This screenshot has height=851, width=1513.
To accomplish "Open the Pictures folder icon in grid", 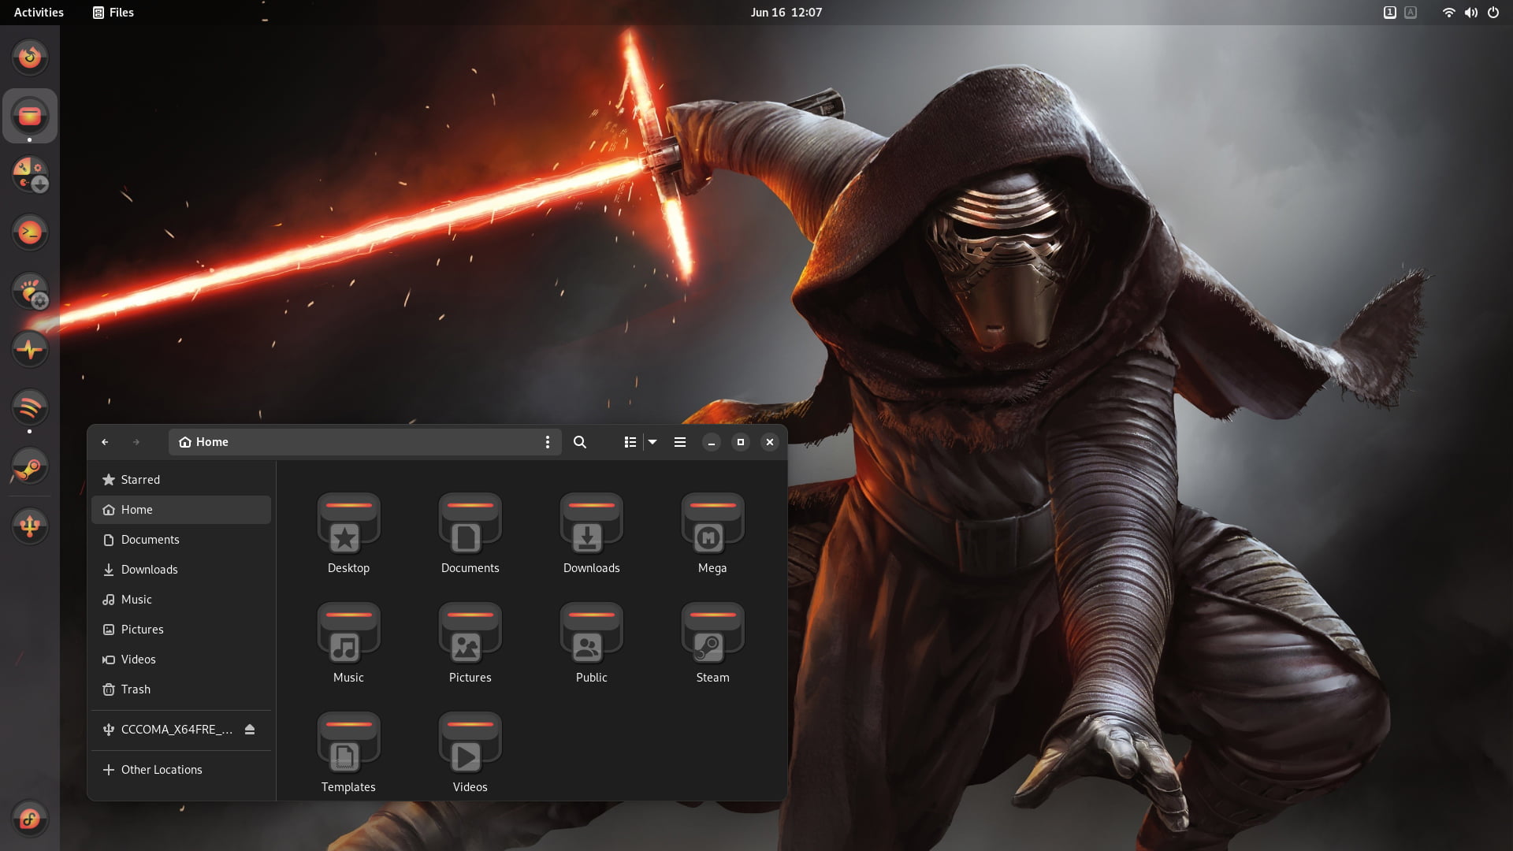I will pos(470,634).
